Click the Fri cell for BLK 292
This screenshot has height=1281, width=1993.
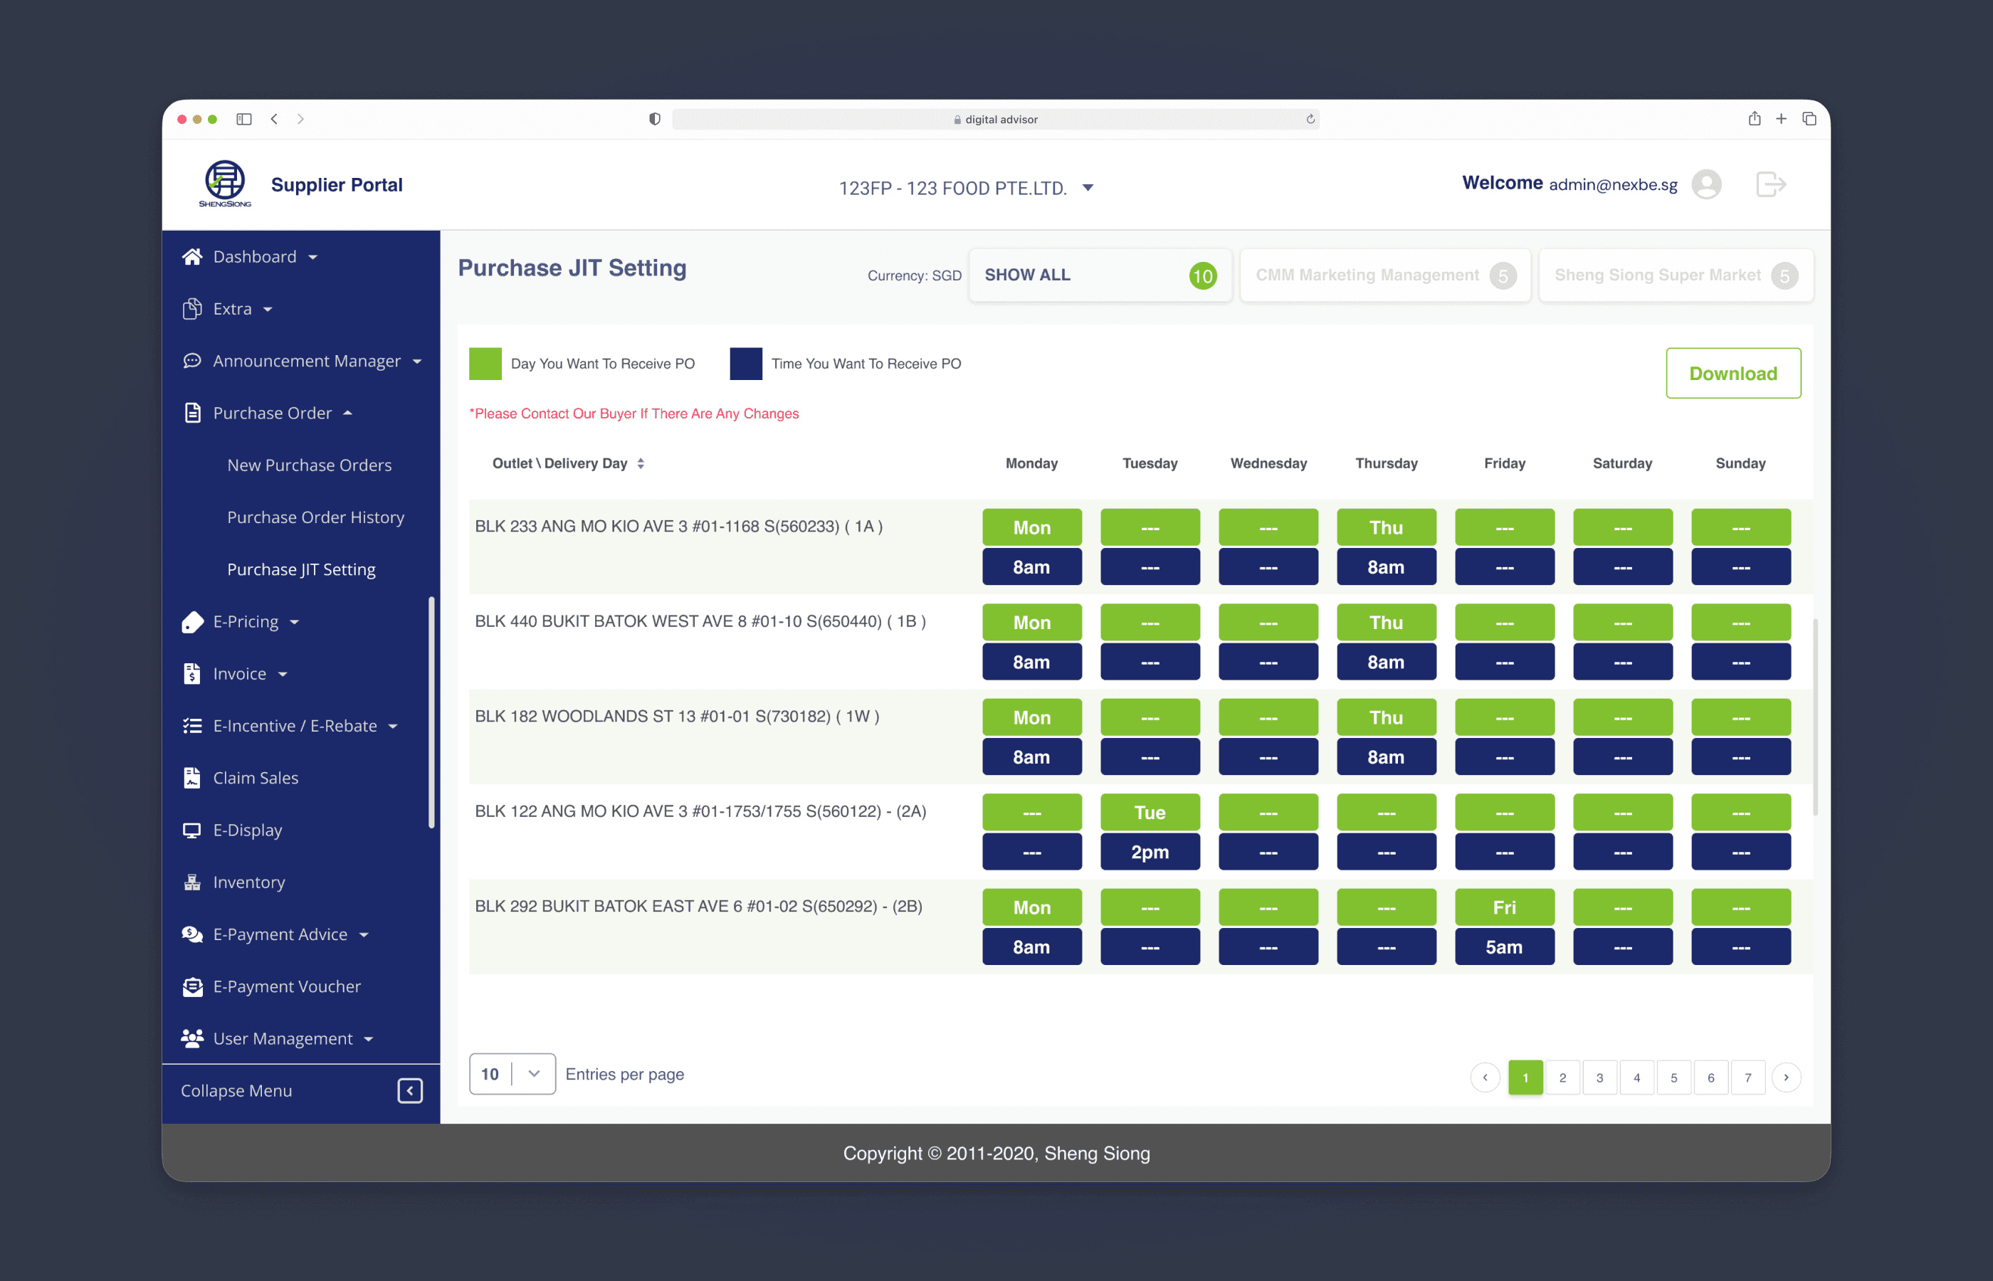1505,907
